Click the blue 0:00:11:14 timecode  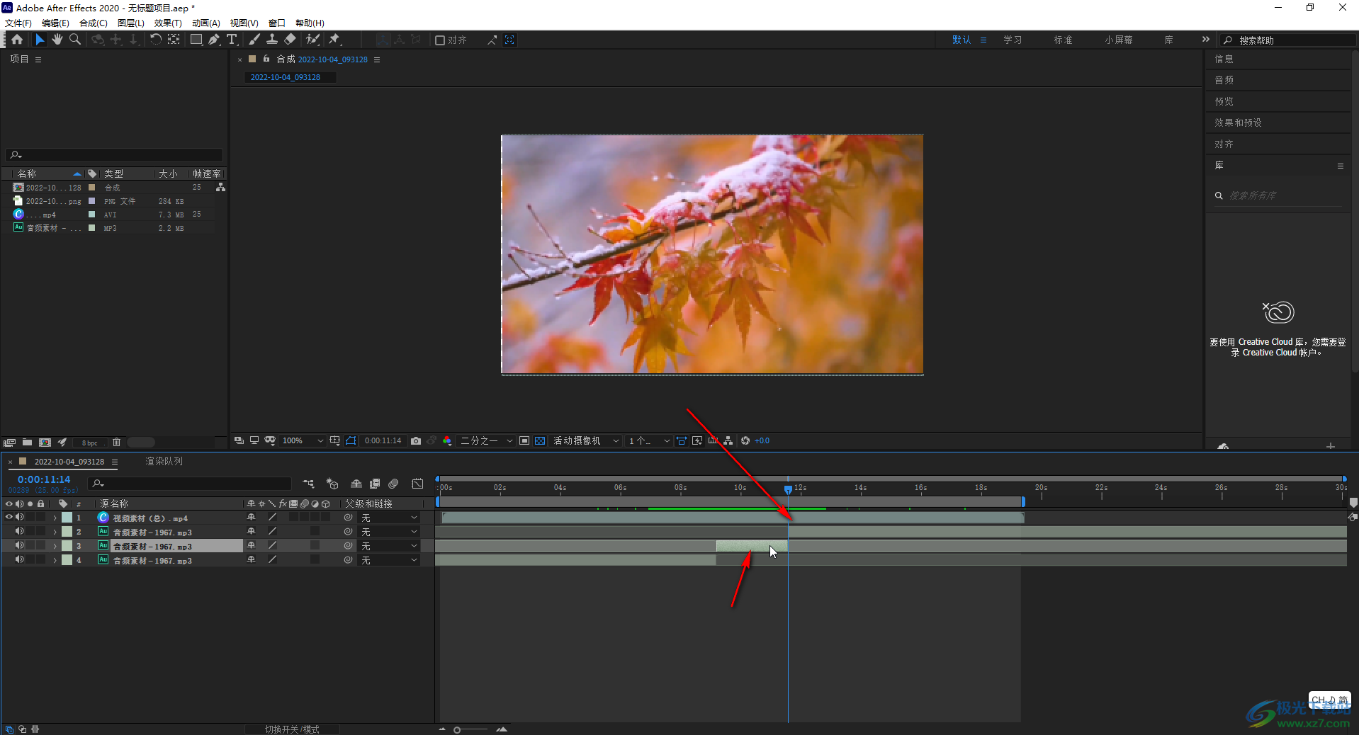pos(44,479)
